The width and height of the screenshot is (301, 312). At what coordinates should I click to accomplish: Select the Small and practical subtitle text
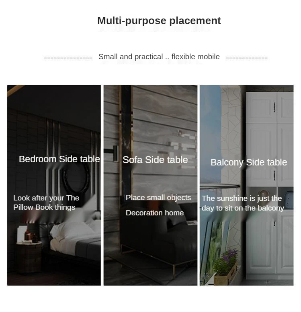click(159, 57)
